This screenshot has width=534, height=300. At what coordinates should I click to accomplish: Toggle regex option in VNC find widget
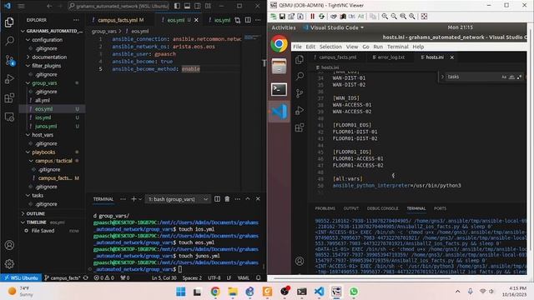coord(519,77)
